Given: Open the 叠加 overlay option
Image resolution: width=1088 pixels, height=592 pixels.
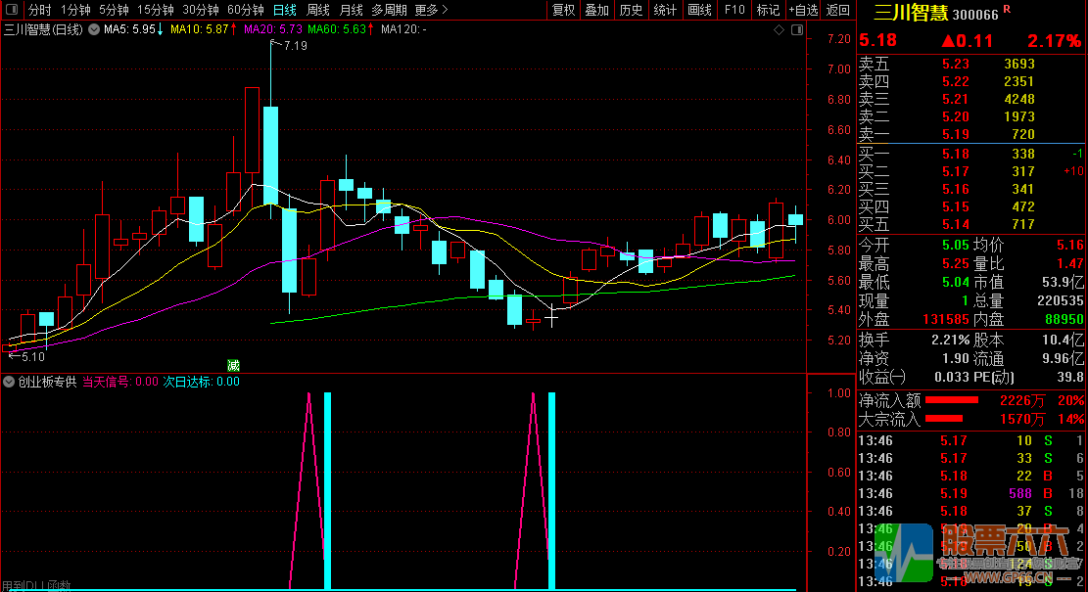Looking at the screenshot, I should pyautogui.click(x=597, y=10).
